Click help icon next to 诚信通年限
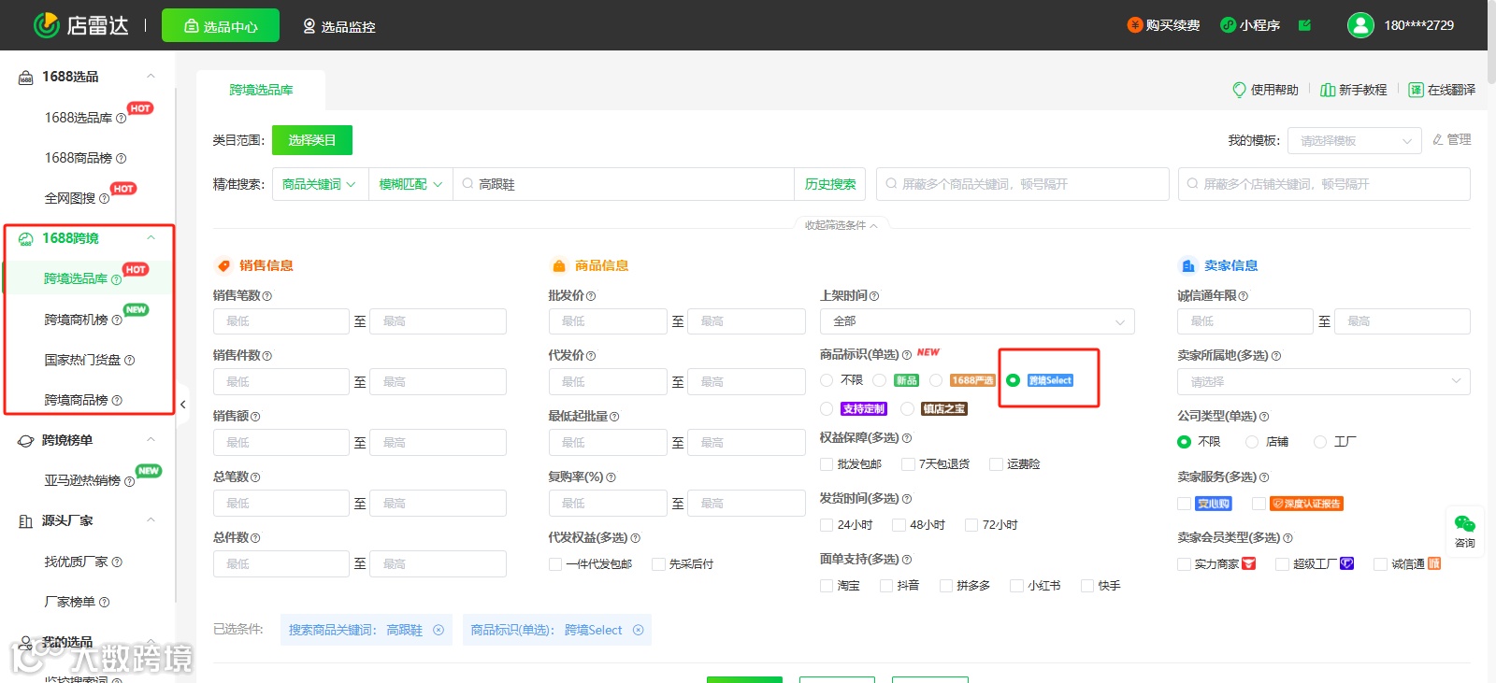Image resolution: width=1496 pixels, height=683 pixels. point(1244,296)
